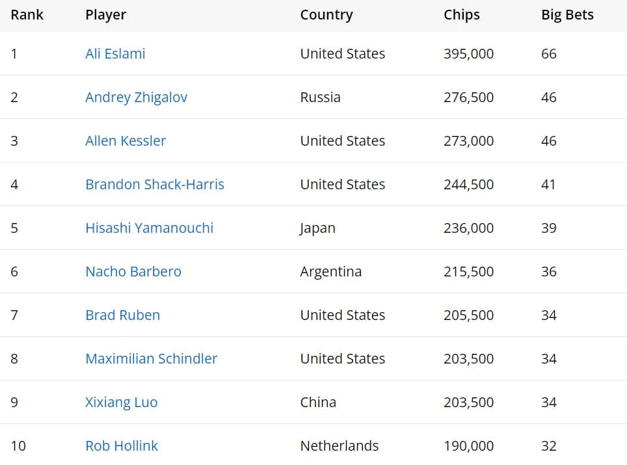Select Brandon Shack-Harris player link
The width and height of the screenshot is (627, 465).
[155, 184]
